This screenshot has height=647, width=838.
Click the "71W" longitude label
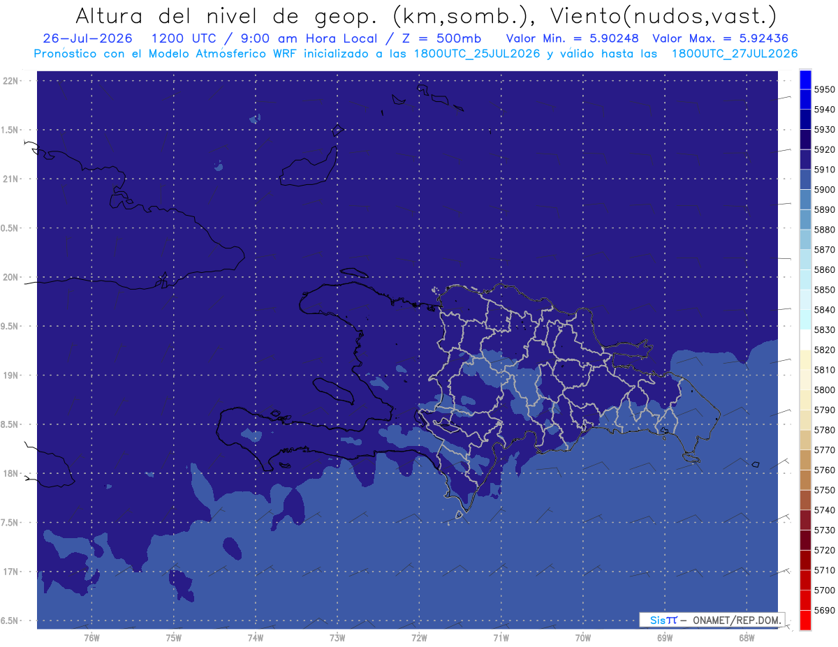[501, 637]
